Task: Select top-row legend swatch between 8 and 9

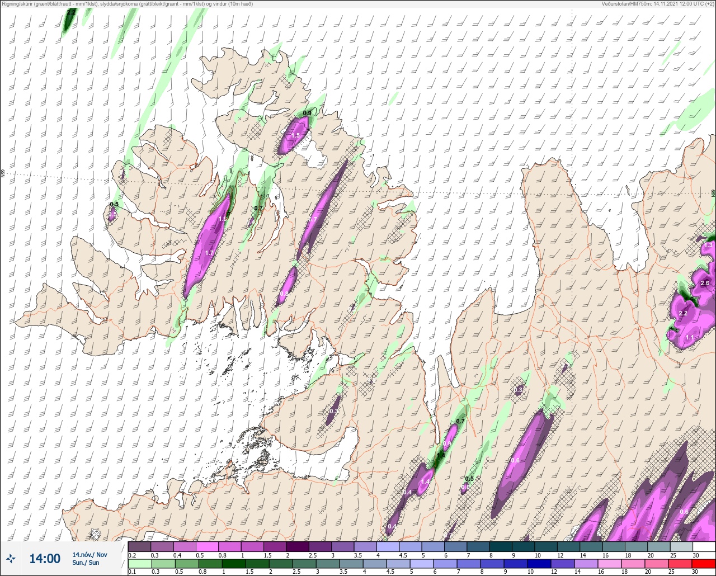Action: click(x=501, y=546)
